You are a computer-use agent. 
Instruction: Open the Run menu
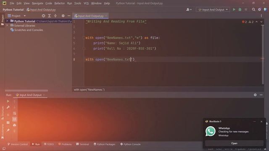(69, 3)
